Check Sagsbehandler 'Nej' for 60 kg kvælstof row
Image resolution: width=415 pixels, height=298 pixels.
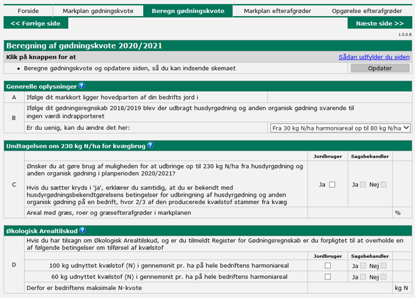pos(383,277)
